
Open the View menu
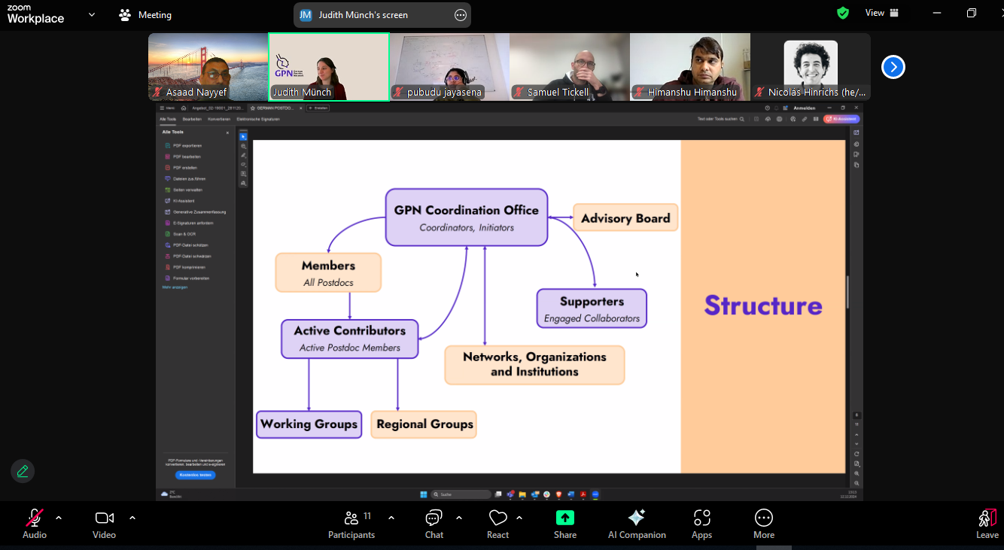(x=882, y=13)
